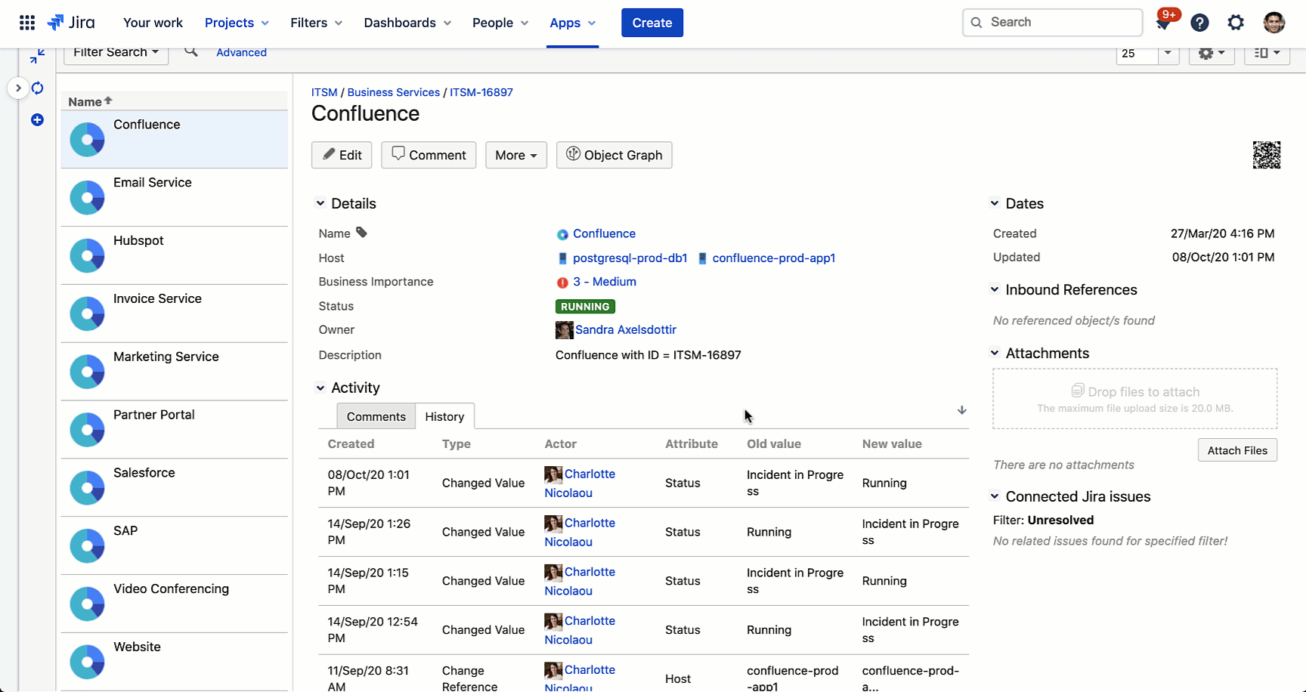The width and height of the screenshot is (1306, 692).
Task: Collapse the Details section
Action: (x=320, y=202)
